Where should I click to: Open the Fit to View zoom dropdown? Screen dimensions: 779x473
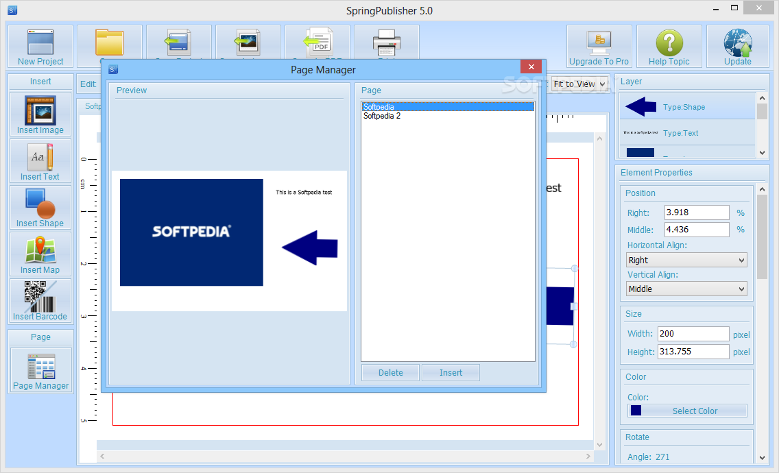(579, 84)
